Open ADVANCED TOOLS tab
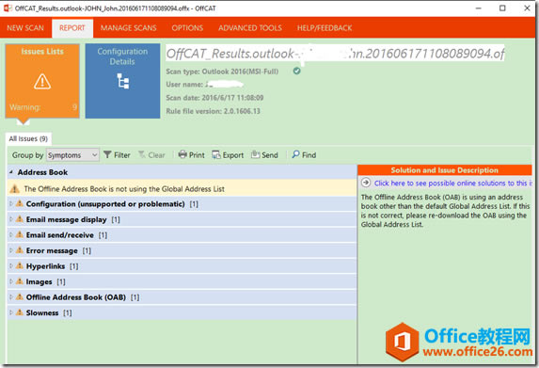The image size is (539, 368). (x=250, y=28)
